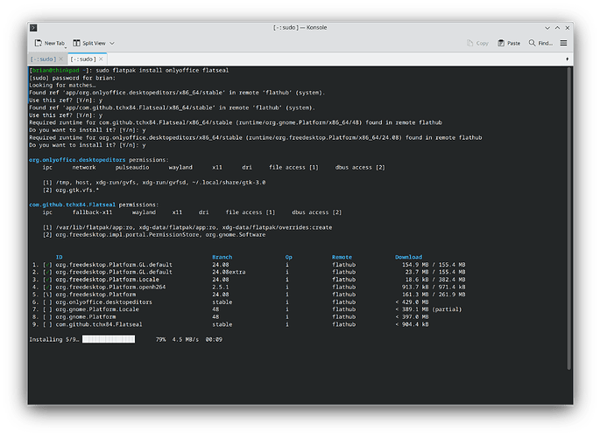Click the Split View button
The height and width of the screenshot is (437, 600).
[x=89, y=43]
